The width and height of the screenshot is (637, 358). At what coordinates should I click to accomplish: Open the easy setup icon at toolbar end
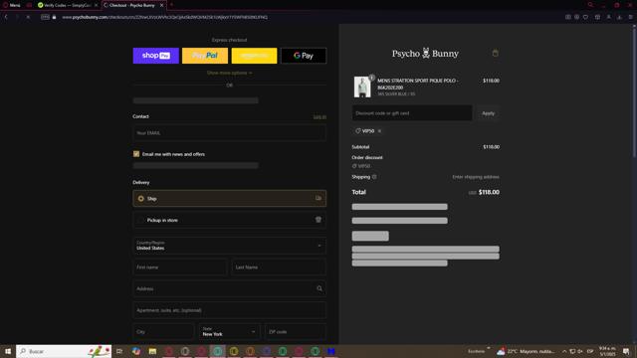pyautogui.click(x=630, y=17)
